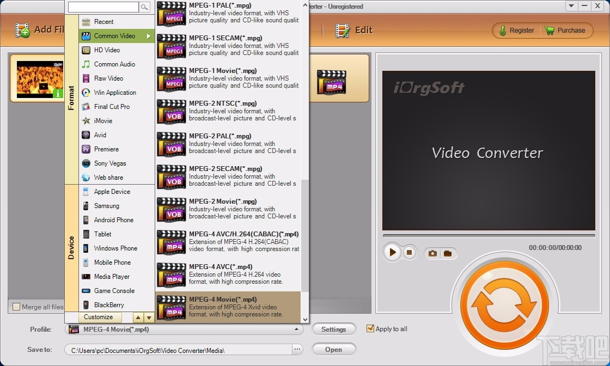Switch to the Customize tab
610x366 pixels.
[99, 317]
